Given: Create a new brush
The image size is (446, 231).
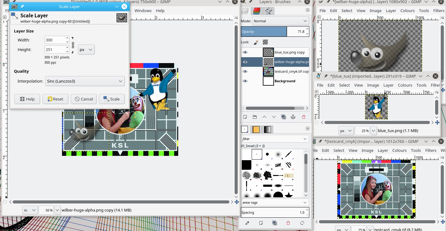Looking at the screenshot, I should pos(261,223).
